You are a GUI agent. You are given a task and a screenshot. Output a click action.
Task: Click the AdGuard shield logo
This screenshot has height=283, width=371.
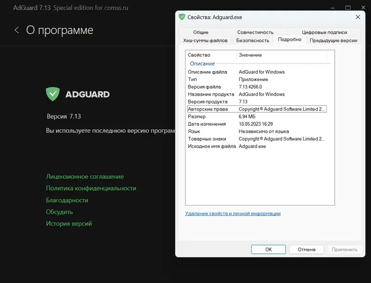coord(52,94)
